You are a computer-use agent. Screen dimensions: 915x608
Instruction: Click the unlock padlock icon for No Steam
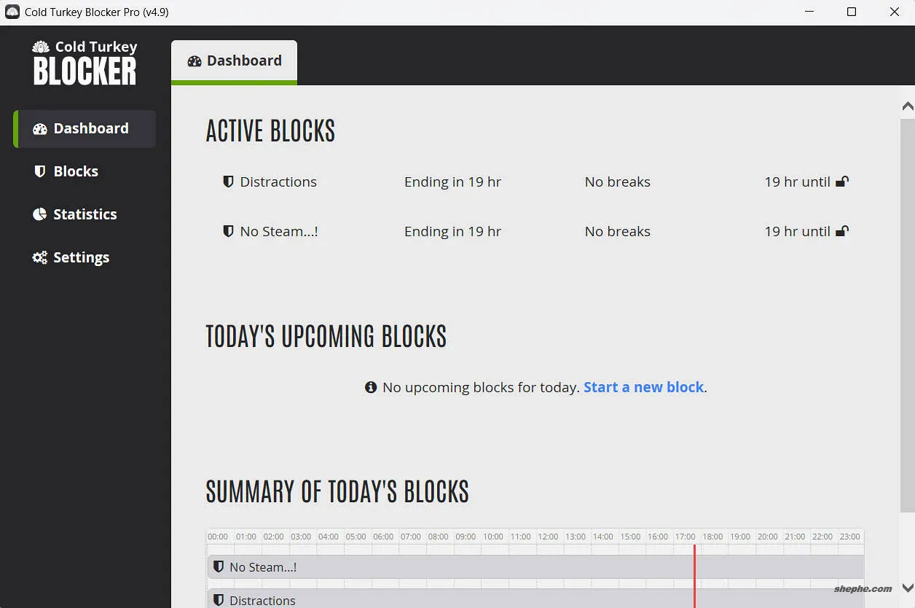pyautogui.click(x=842, y=231)
